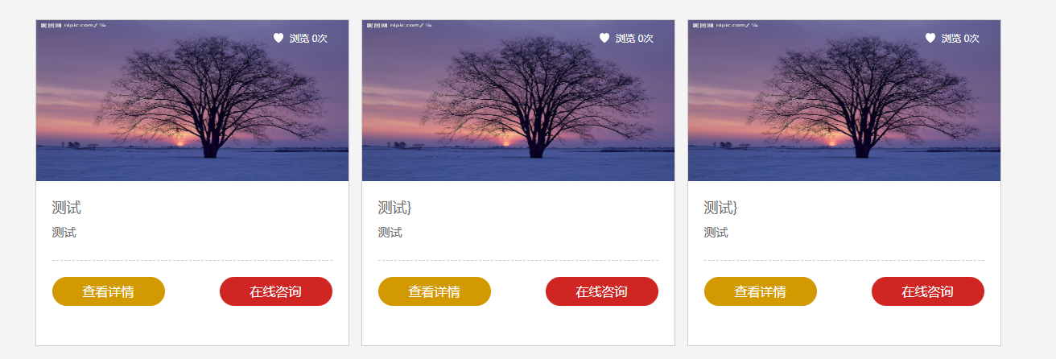Screen dimensions: 1056x359
Task: Click the middle card's tree sunset image
Action: [518, 101]
